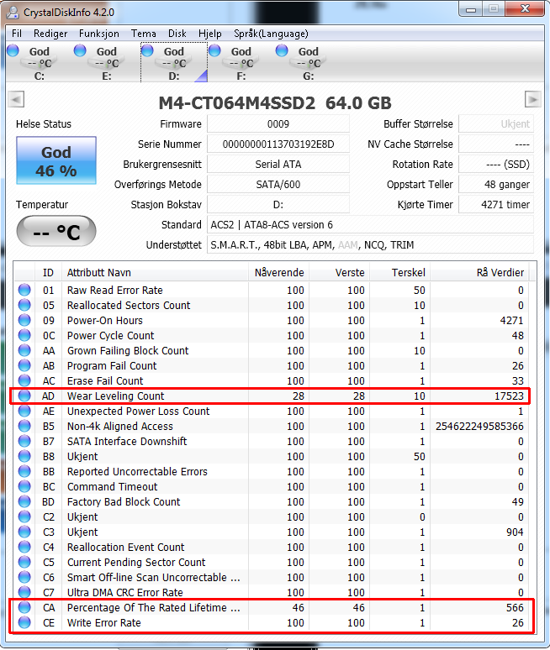
Task: Click the SATA/600 transfer mode field
Action: click(278, 185)
